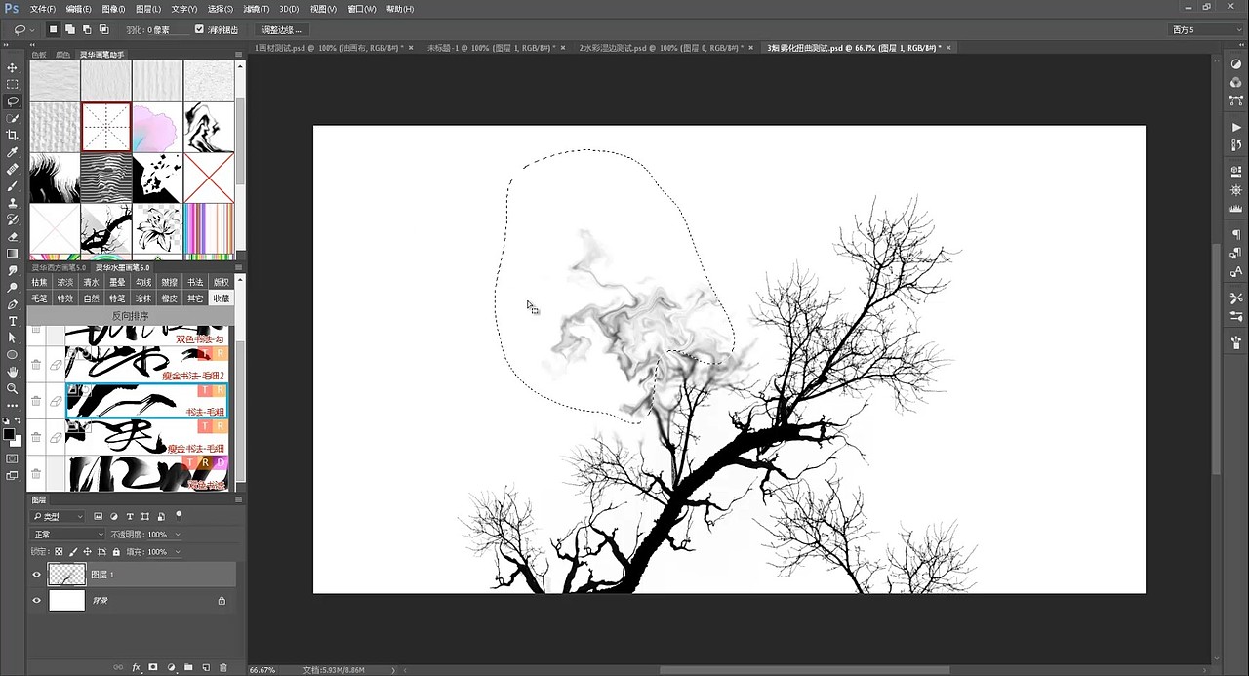Add a layer mask
The width and height of the screenshot is (1249, 676).
pyautogui.click(x=153, y=667)
